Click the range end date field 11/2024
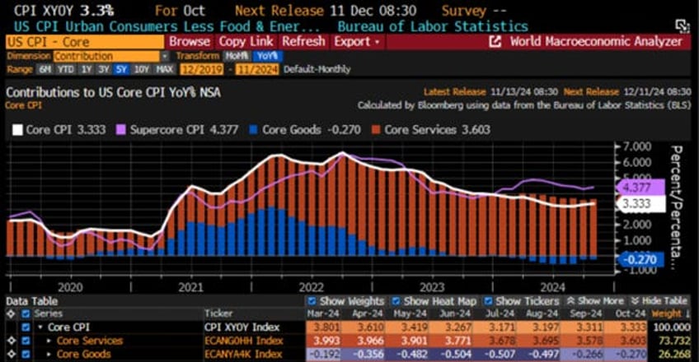Image resolution: width=699 pixels, height=362 pixels. [258, 69]
